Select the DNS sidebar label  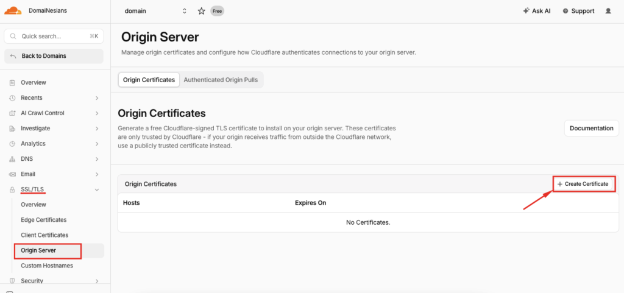[x=27, y=159]
